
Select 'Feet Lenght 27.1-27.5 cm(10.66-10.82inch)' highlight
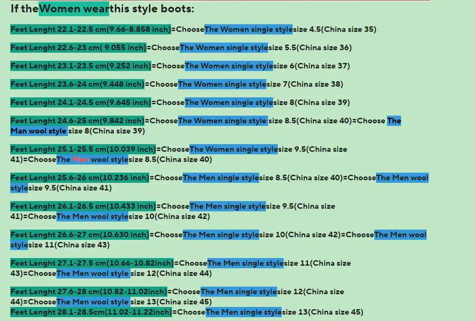(92, 263)
